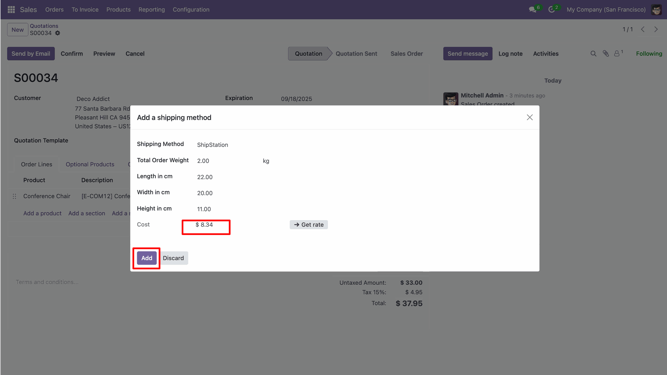Open the apps grid menu icon

11,10
